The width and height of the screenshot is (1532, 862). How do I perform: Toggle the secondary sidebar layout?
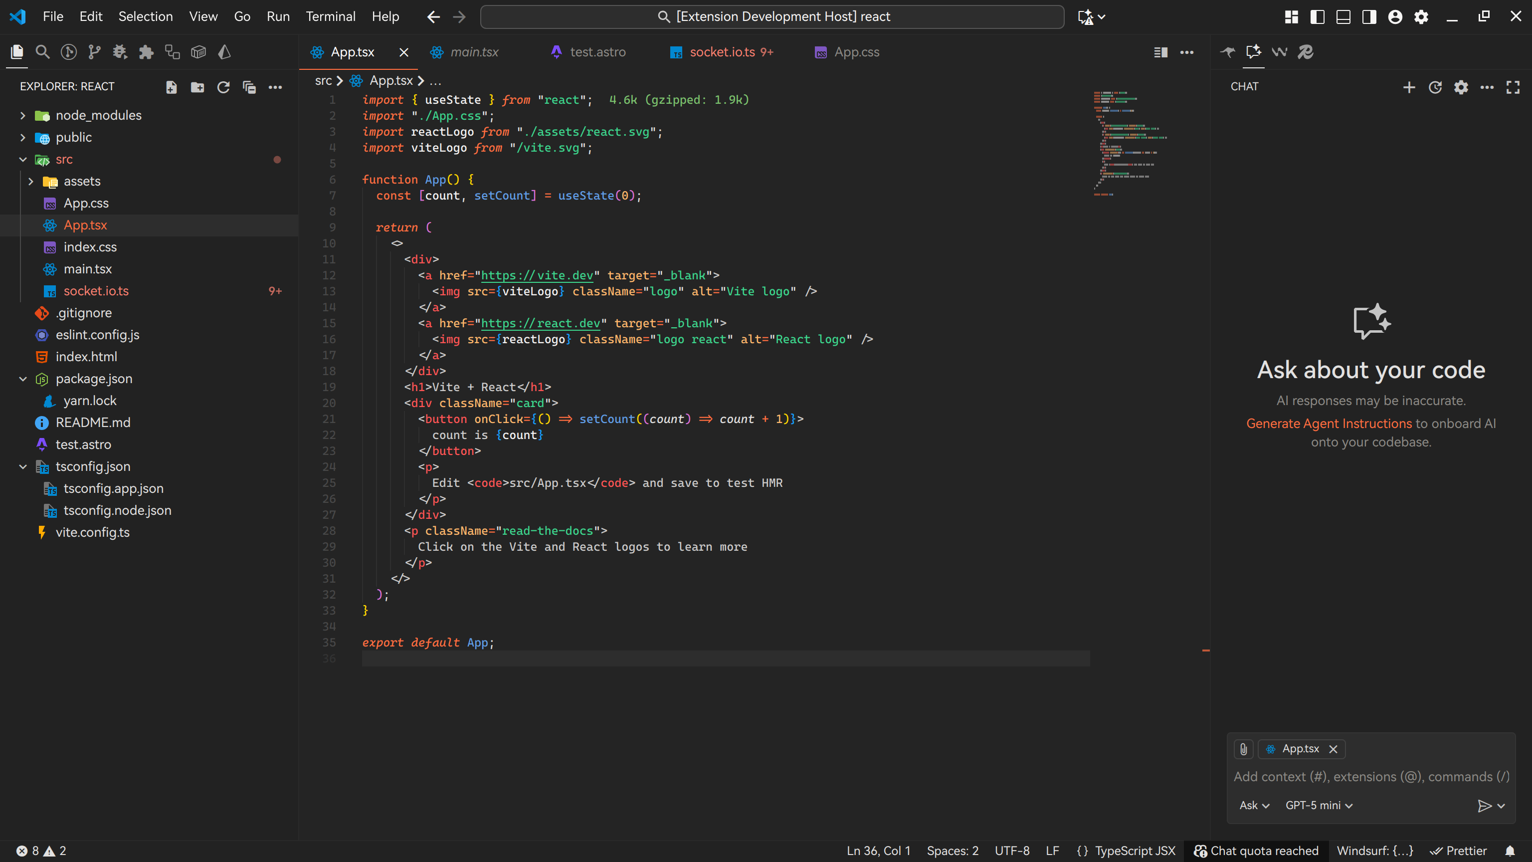pos(1369,16)
